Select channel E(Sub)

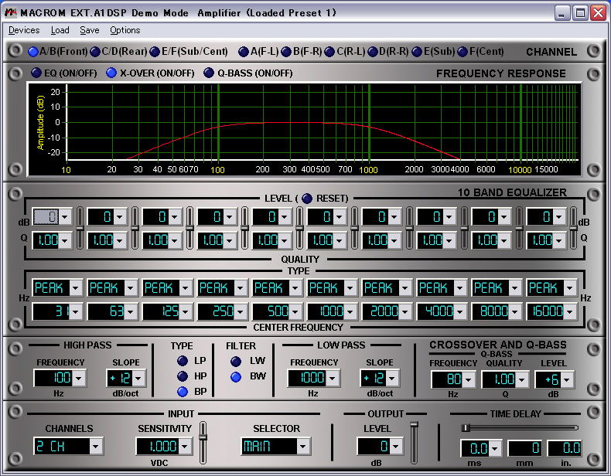(417, 52)
